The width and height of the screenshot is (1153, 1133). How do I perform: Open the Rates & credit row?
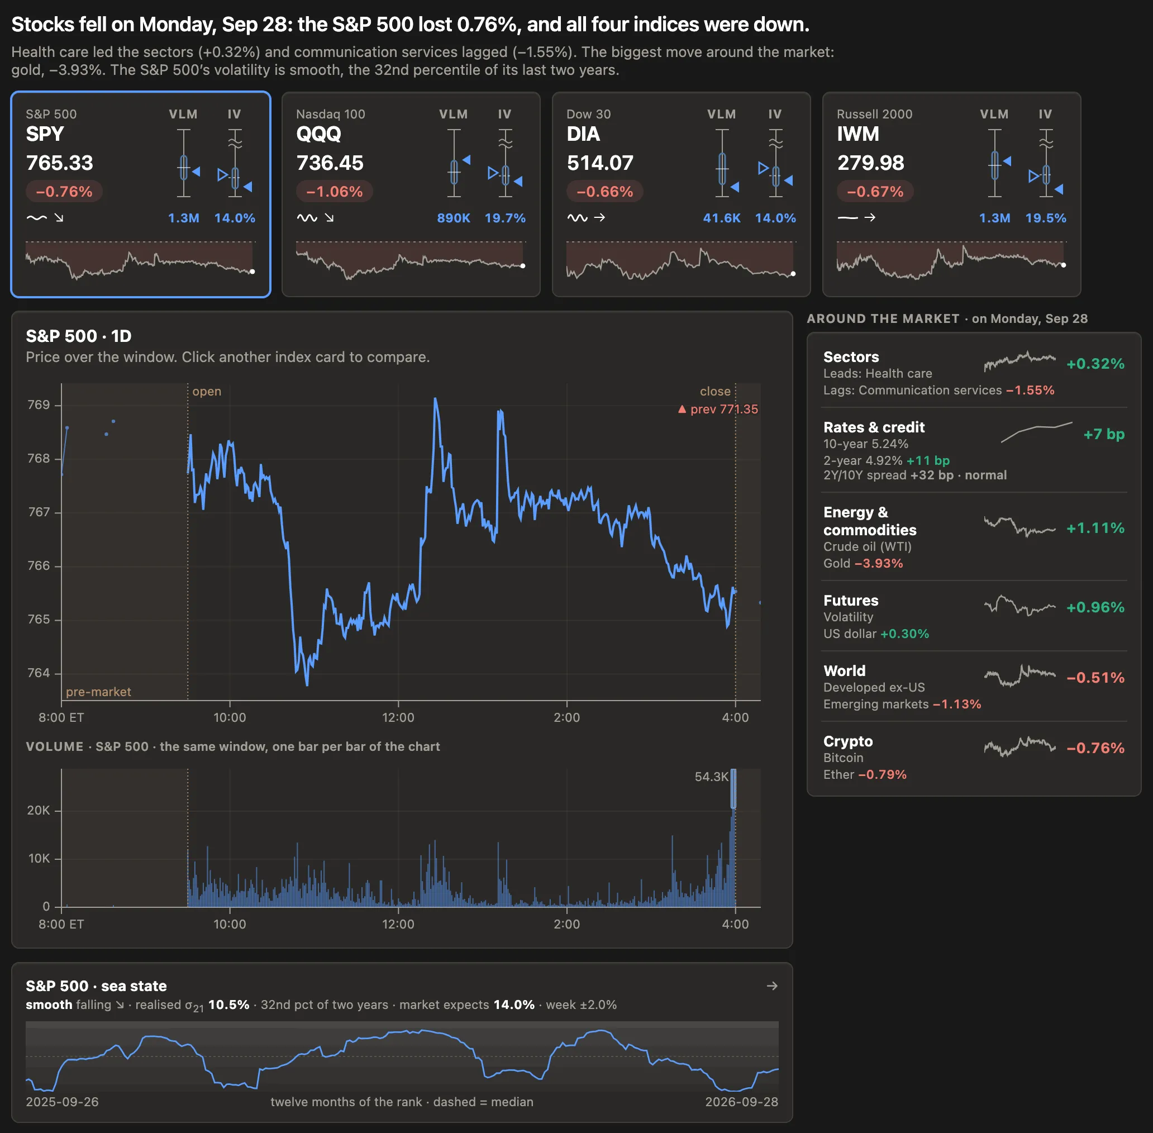[974, 450]
